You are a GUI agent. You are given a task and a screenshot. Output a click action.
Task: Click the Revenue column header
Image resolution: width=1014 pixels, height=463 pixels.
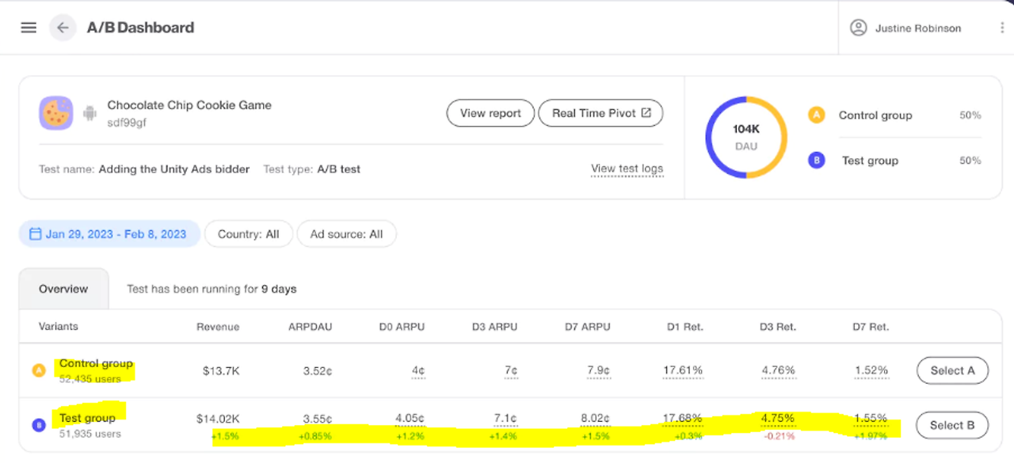(x=218, y=327)
